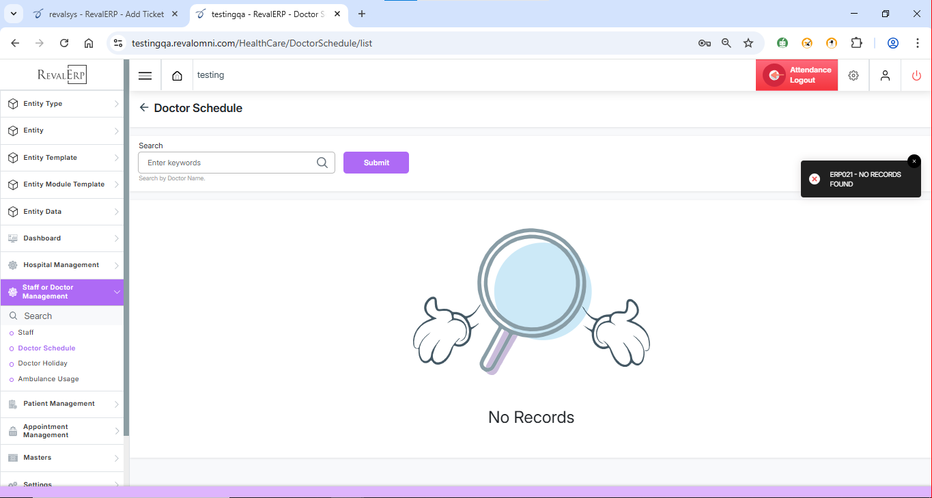Click the Attendance Logout button
This screenshot has height=498, width=932.
click(x=796, y=75)
